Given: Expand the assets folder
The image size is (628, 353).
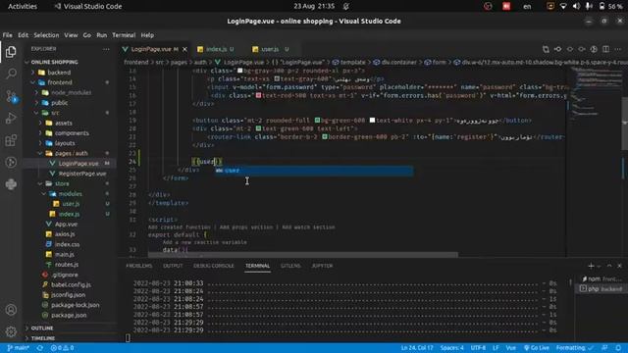Looking at the screenshot, I should pyautogui.click(x=64, y=123).
